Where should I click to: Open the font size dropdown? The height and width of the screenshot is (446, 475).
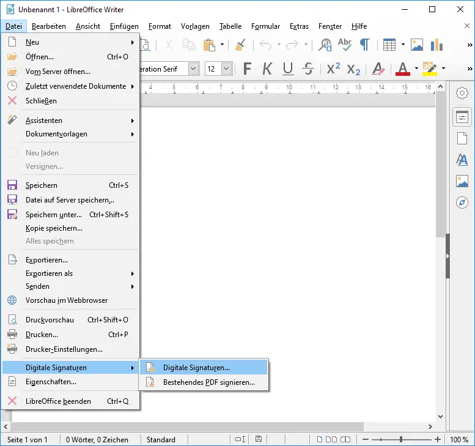click(x=227, y=69)
